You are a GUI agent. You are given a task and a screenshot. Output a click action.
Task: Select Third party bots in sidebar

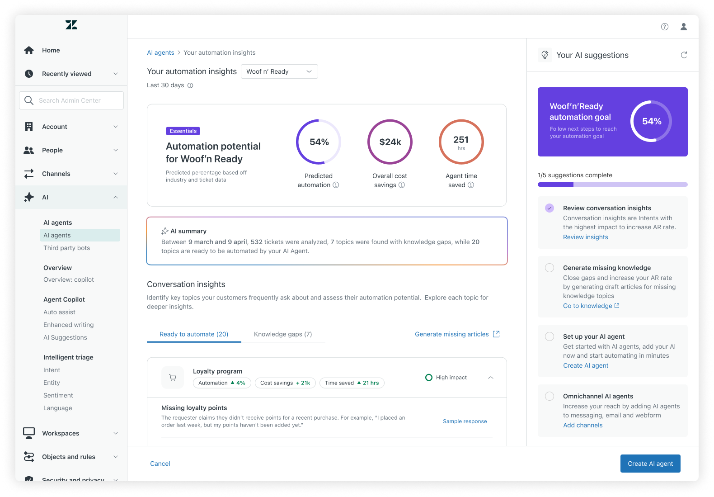[67, 248]
